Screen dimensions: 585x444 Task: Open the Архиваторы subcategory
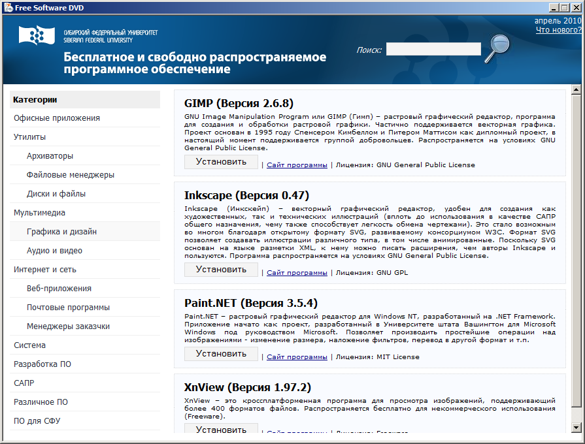tap(85, 156)
